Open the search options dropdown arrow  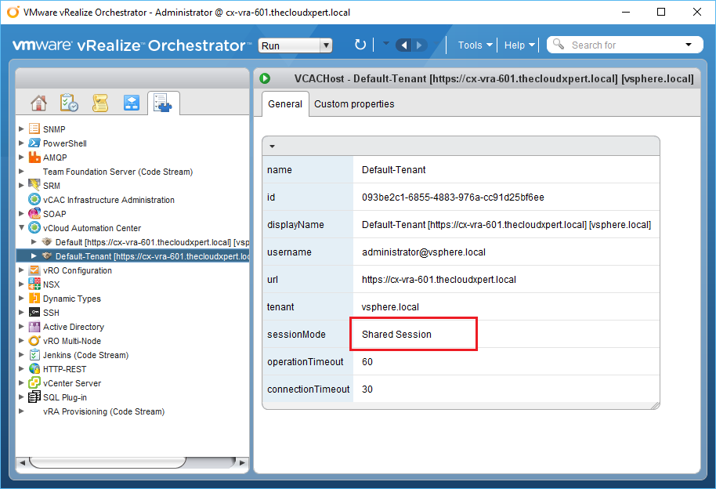coord(689,45)
